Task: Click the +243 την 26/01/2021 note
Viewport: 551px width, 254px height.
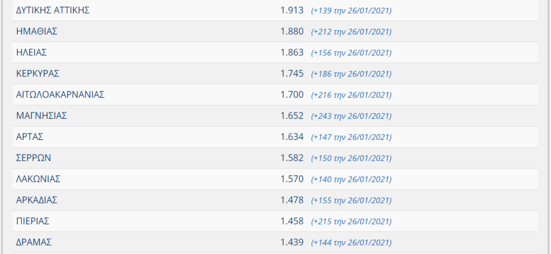Action: [351, 116]
